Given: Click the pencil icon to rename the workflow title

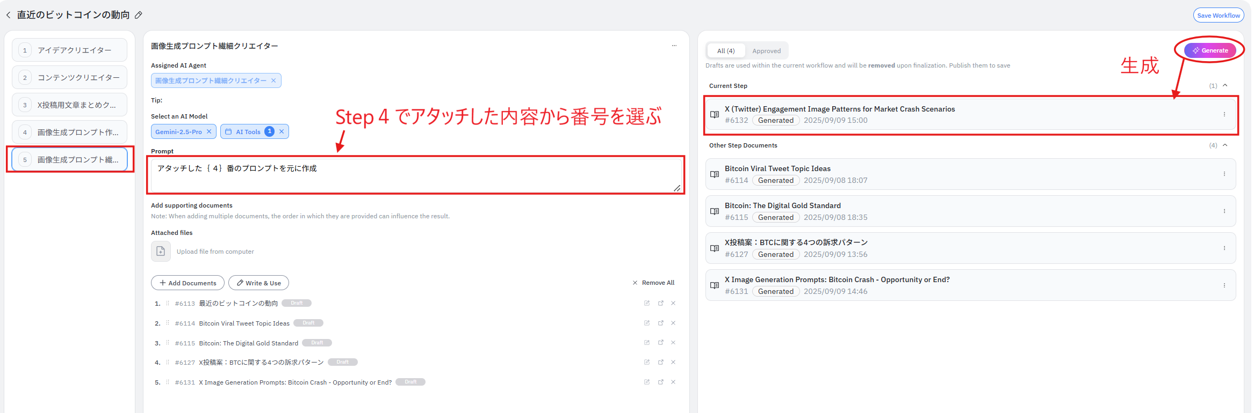Looking at the screenshot, I should [x=138, y=15].
